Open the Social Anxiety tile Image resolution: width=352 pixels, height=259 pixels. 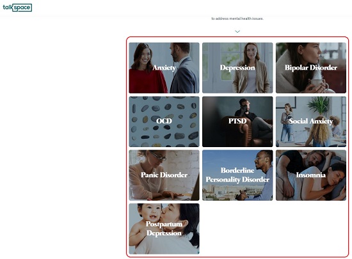click(311, 122)
